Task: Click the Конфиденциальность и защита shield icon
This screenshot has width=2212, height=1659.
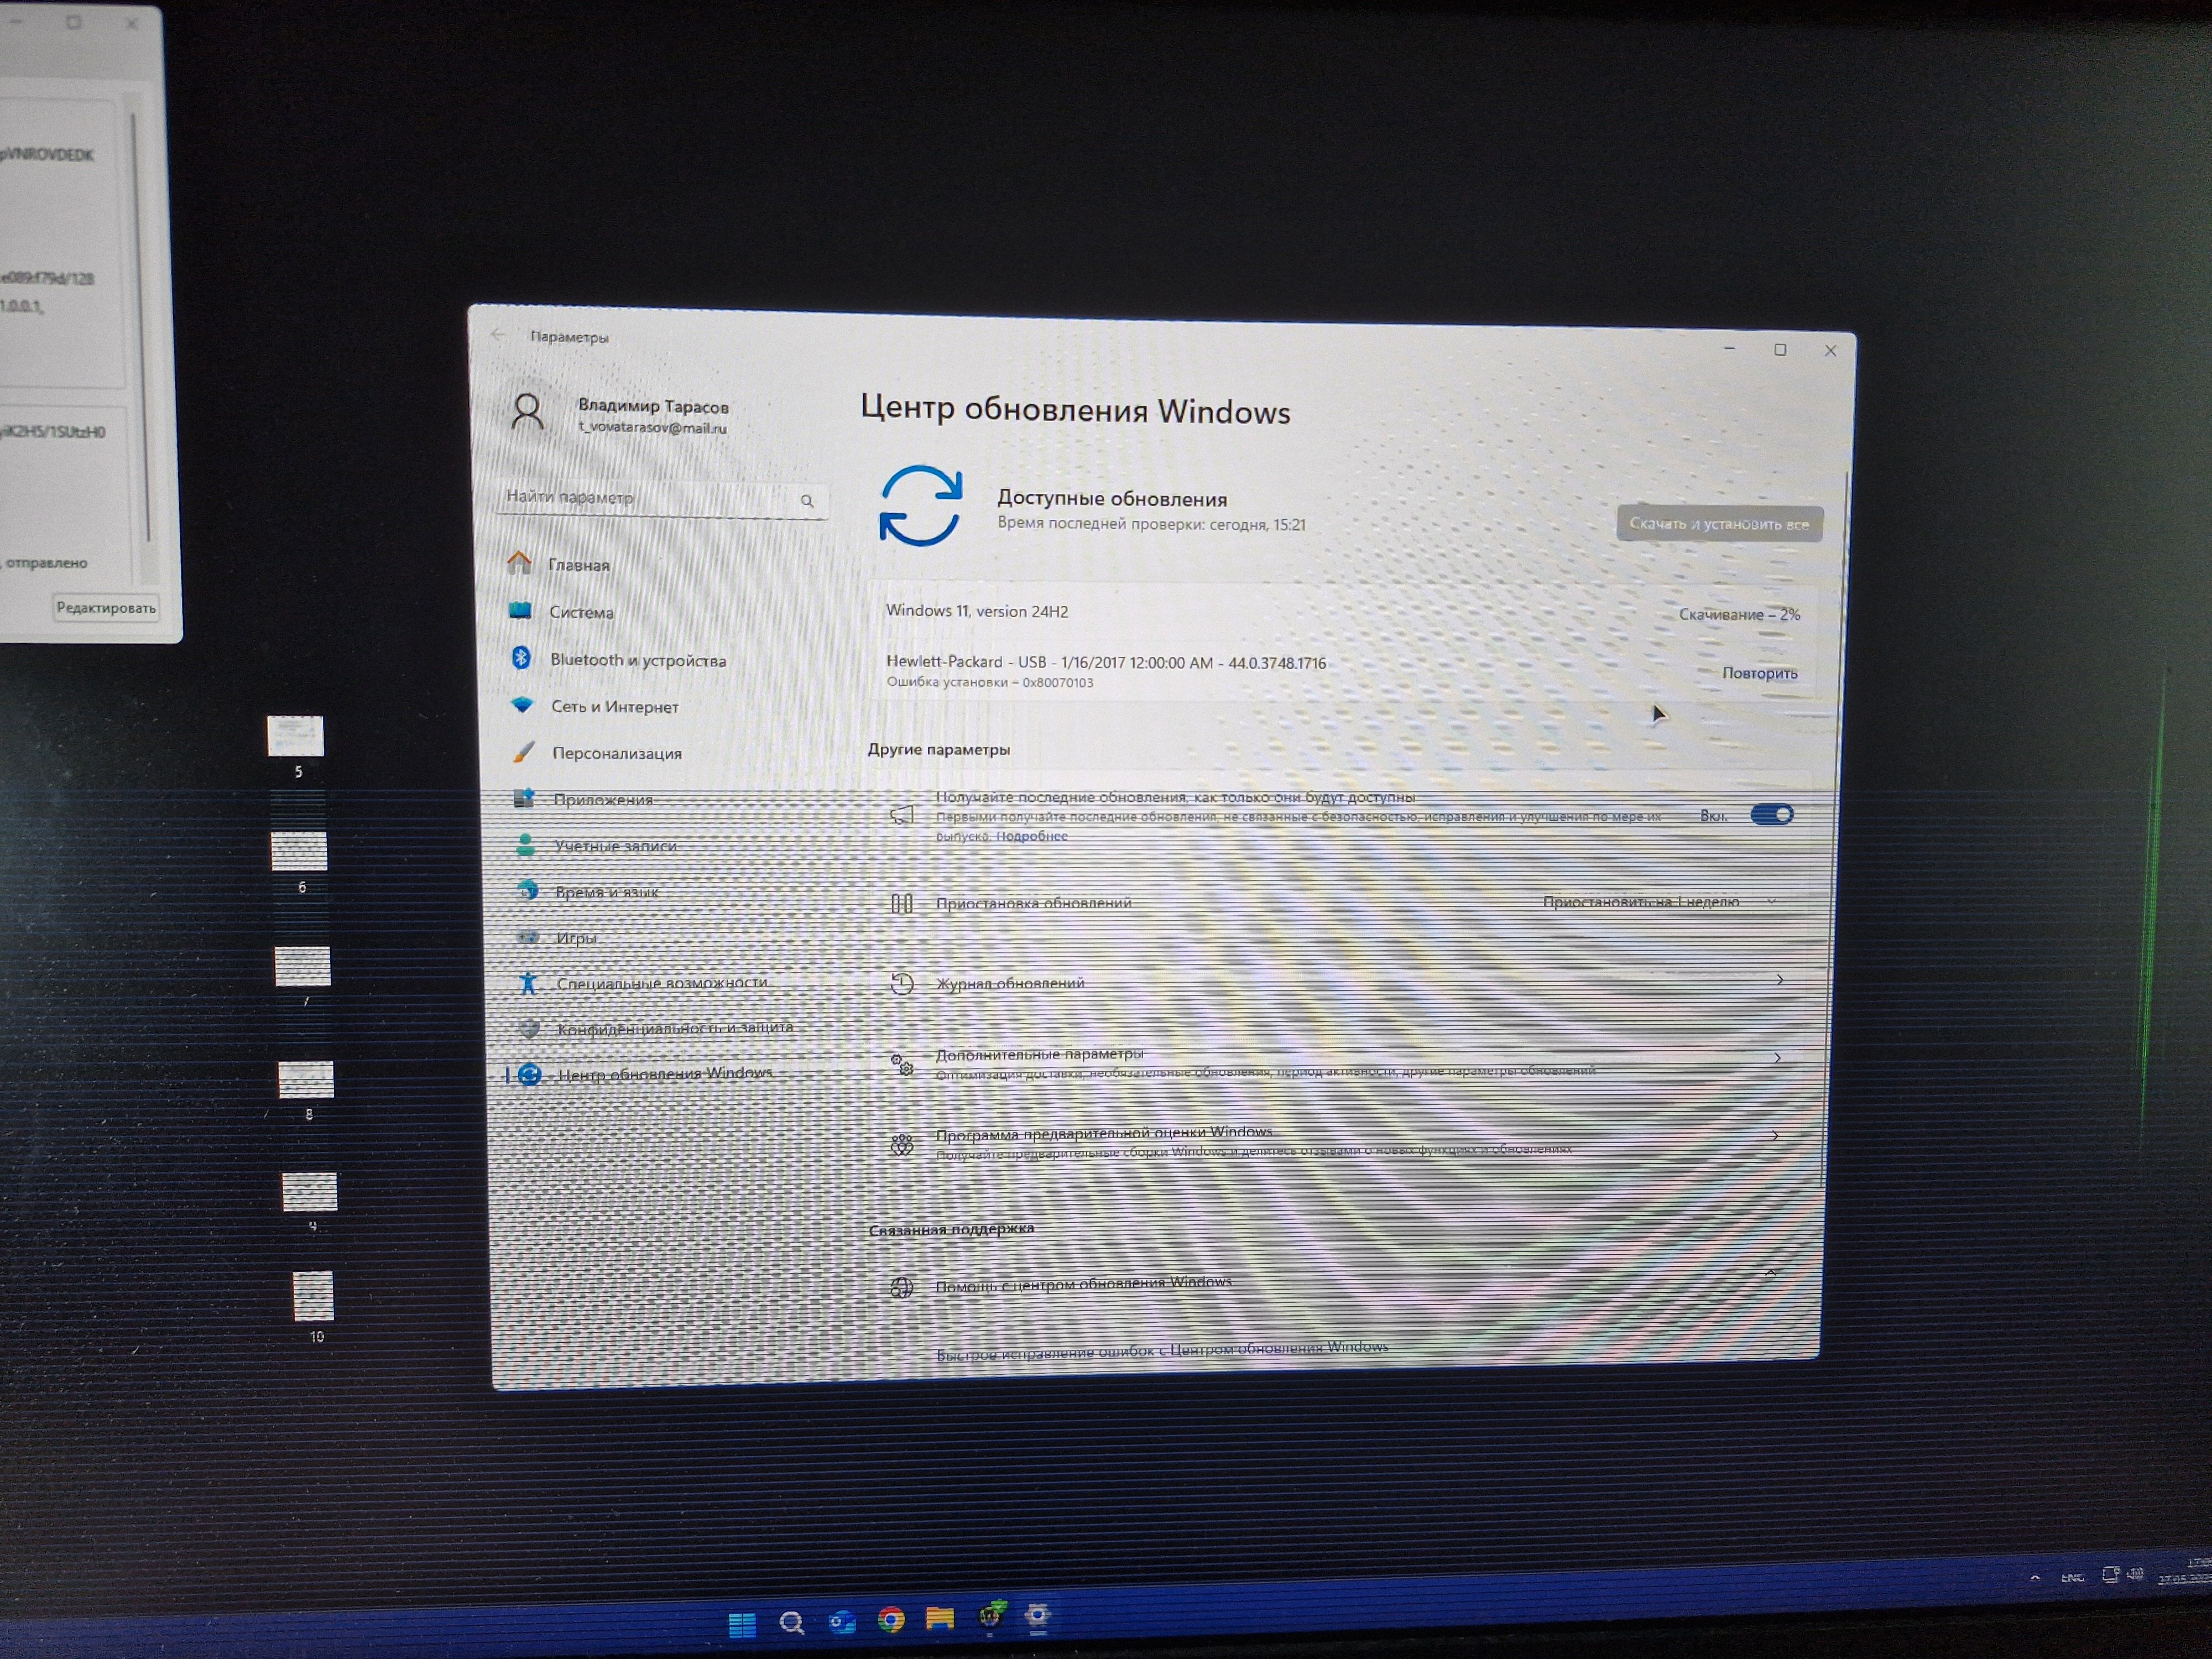Action: tap(529, 1029)
